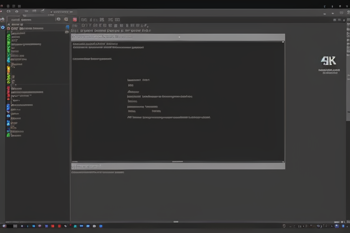Click the small icon left of the red toolbar icon
The width and height of the screenshot is (350, 233).
tap(67, 20)
